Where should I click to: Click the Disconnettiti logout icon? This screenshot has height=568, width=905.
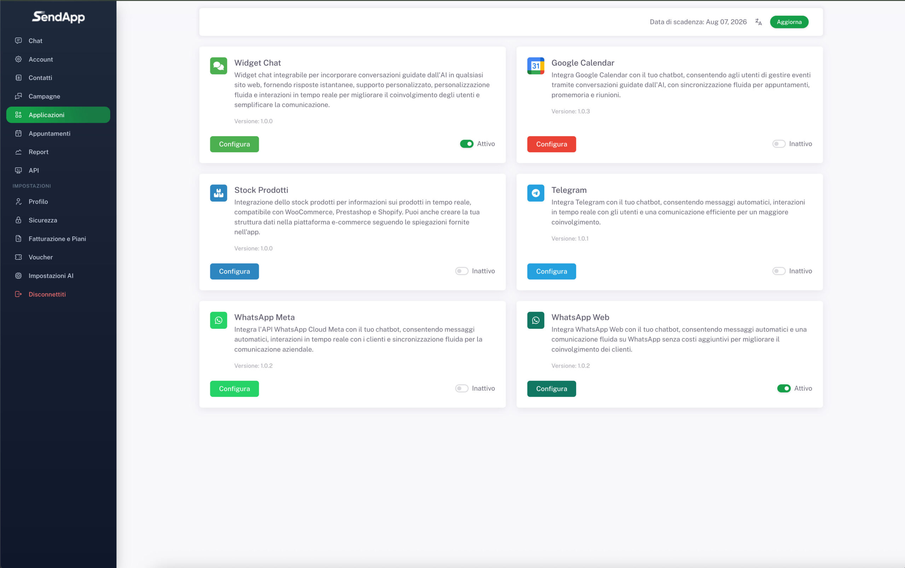(18, 294)
